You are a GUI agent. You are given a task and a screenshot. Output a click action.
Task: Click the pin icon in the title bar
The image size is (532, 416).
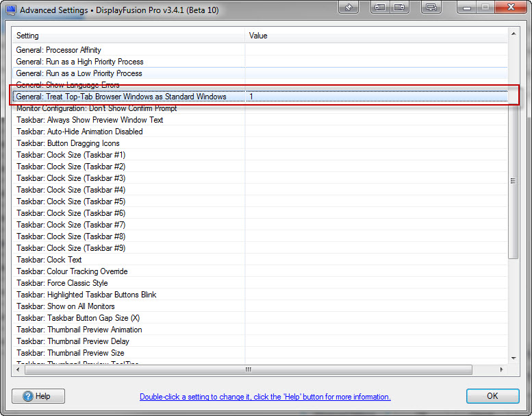(349, 8)
